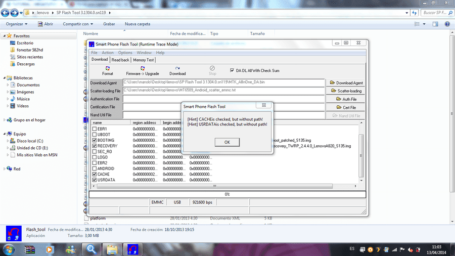
Task: Expand the Red network node
Action: click(x=5, y=169)
